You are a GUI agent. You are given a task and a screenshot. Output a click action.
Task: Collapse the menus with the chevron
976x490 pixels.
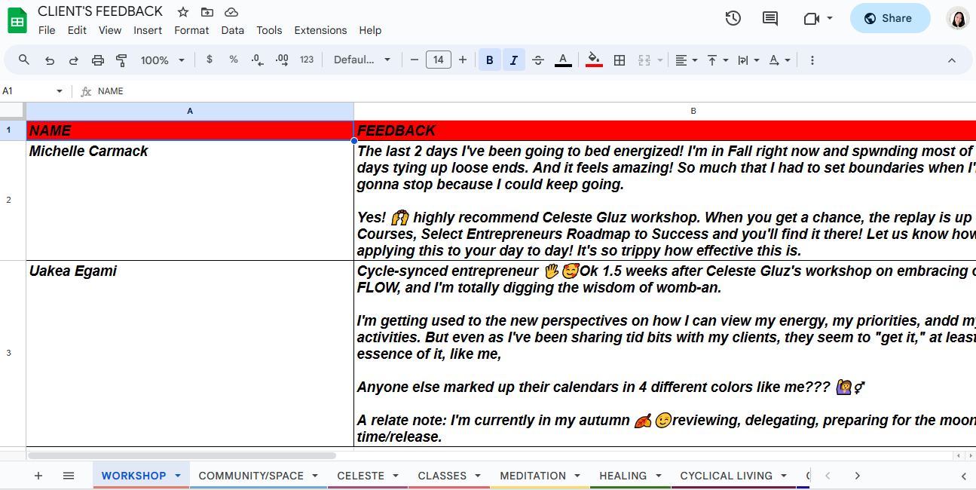(951, 60)
